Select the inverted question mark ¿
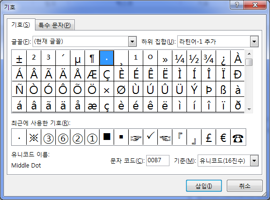This screenshot has height=200, width=270. (x=223, y=58)
